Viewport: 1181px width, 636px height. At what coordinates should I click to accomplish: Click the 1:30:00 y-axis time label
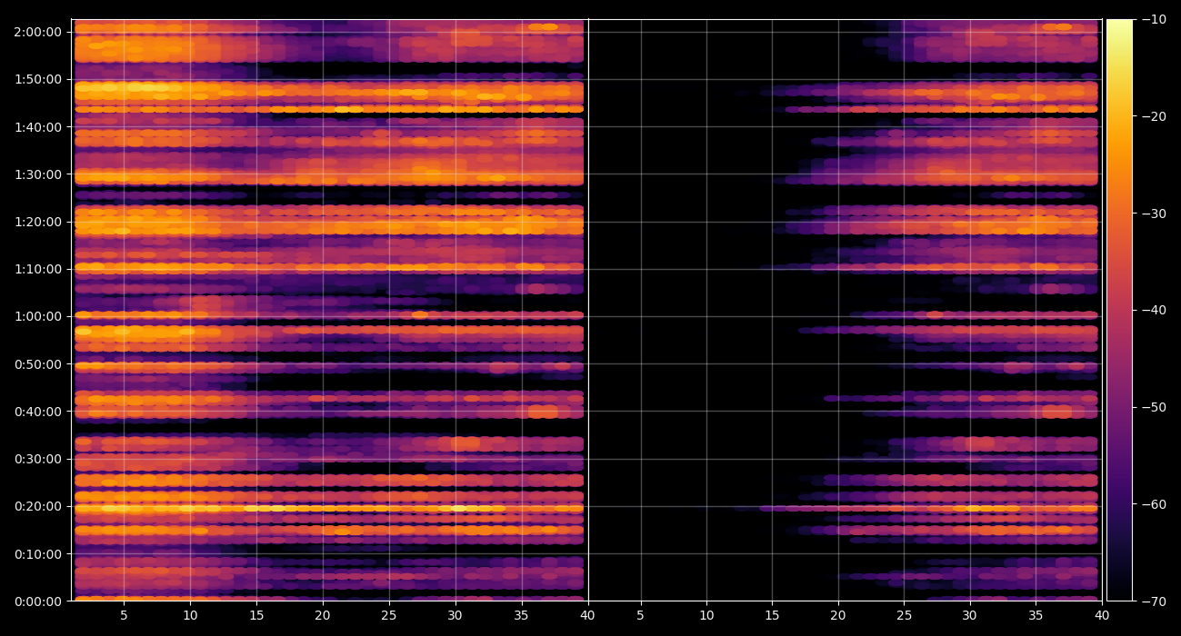pyautogui.click(x=38, y=174)
